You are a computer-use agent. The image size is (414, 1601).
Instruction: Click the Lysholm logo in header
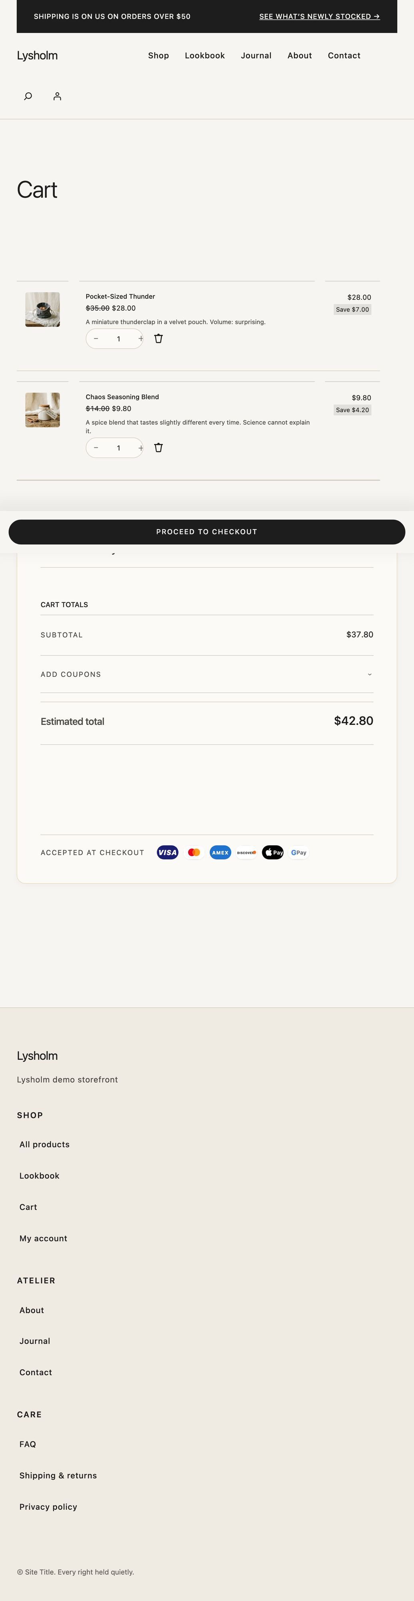click(37, 56)
